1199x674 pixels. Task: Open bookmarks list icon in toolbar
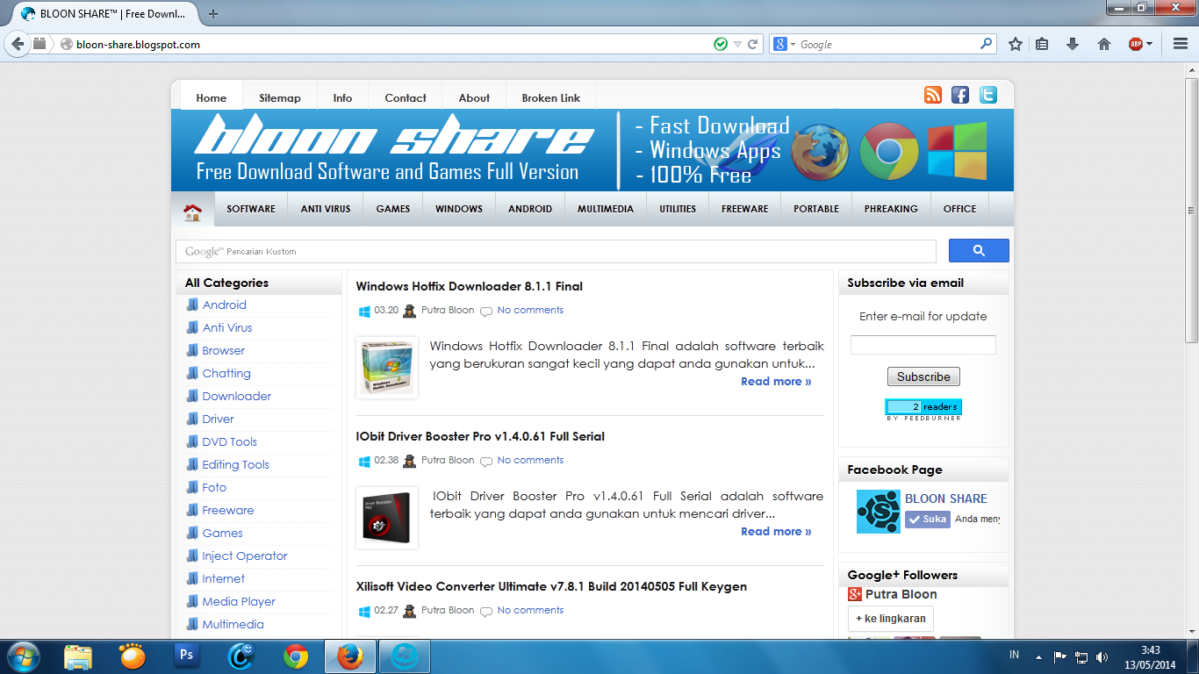pyautogui.click(x=1042, y=44)
